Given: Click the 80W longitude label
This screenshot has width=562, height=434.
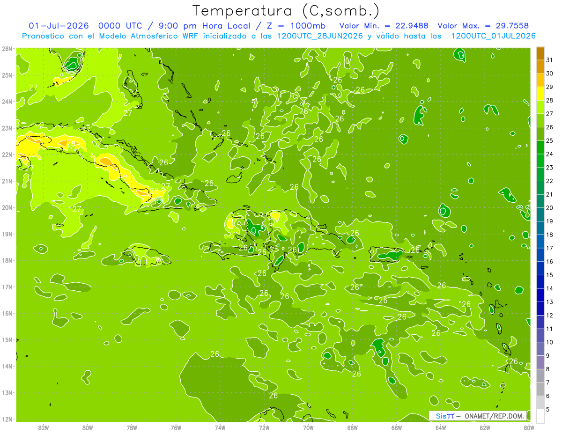Looking at the screenshot, I should point(88,427).
